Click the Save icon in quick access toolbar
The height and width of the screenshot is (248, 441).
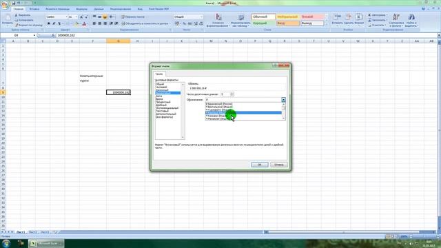click(x=14, y=3)
